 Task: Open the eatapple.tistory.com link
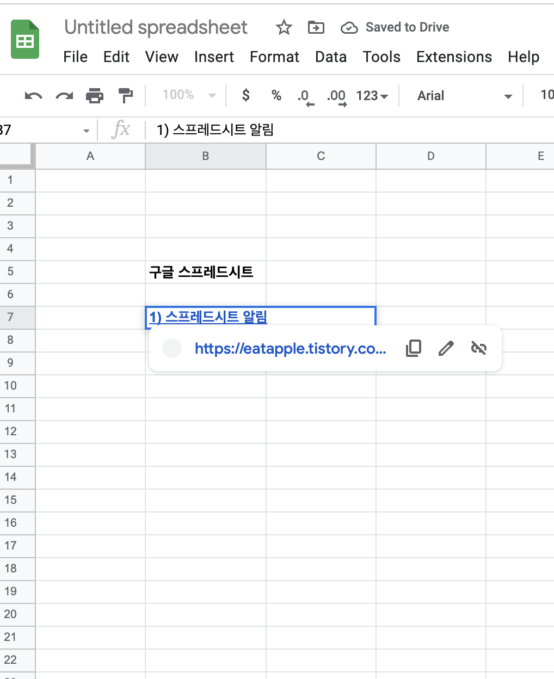click(x=291, y=348)
